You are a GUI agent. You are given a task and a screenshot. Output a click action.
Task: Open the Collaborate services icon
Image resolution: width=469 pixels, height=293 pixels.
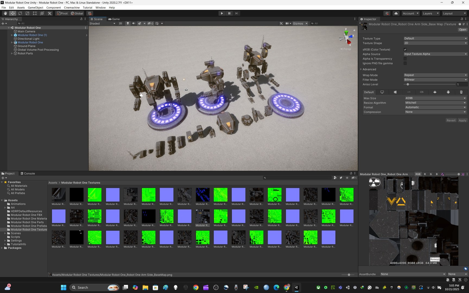tap(387, 13)
